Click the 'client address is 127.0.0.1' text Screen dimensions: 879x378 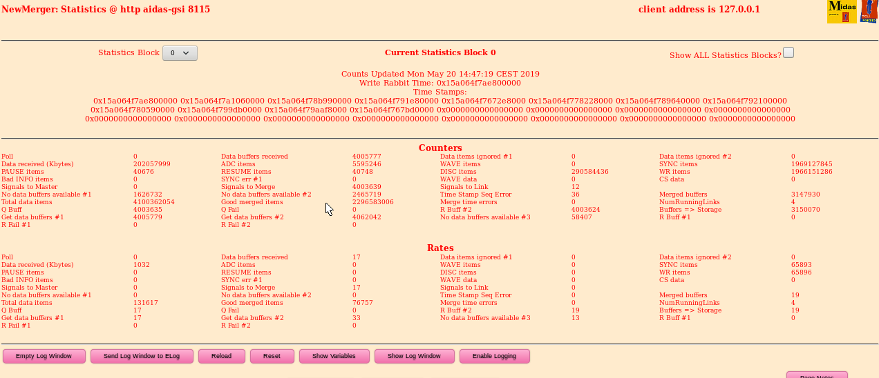[699, 10]
